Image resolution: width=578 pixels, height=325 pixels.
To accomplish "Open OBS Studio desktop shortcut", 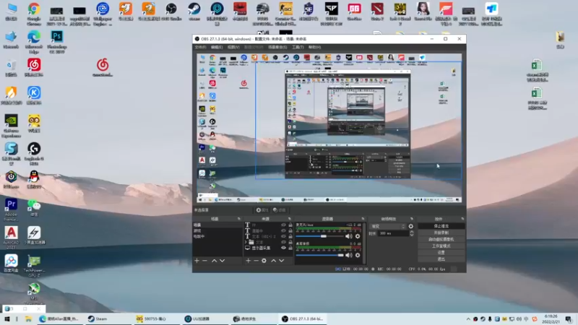I will 171,12.
